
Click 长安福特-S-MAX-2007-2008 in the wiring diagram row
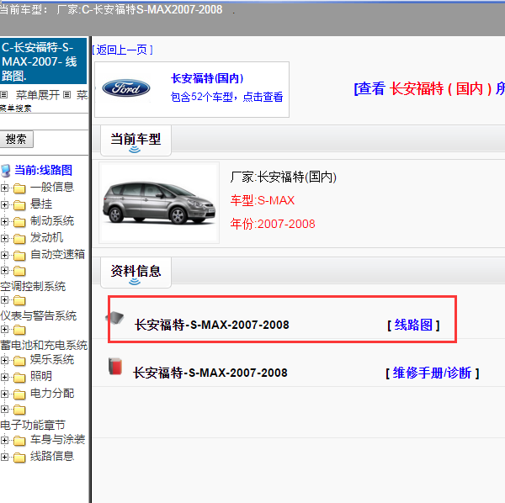coord(211,325)
